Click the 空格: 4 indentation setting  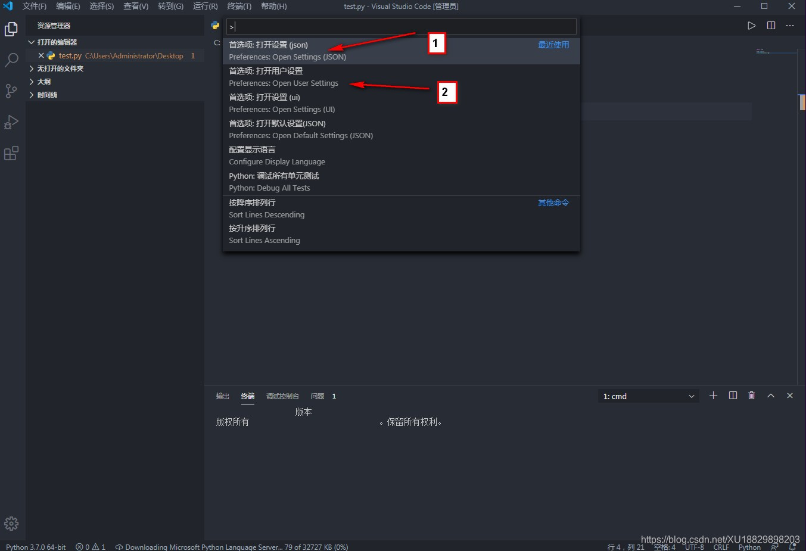[x=665, y=547]
